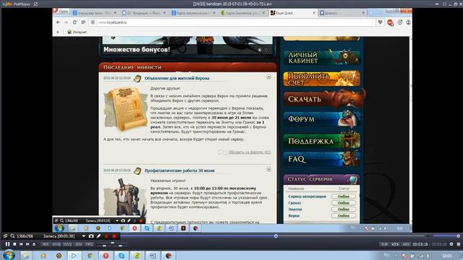Click the Online status for Гранас server
The height and width of the screenshot is (260, 463).
coord(344,203)
